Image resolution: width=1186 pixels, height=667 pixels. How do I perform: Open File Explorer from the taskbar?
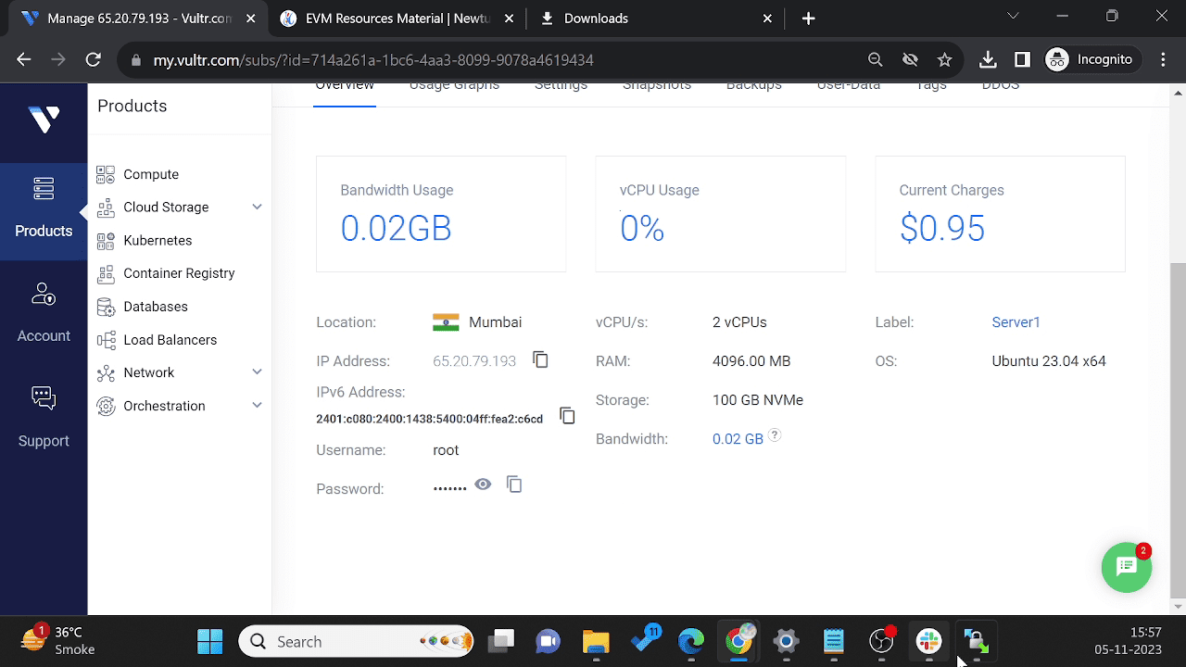coord(596,641)
